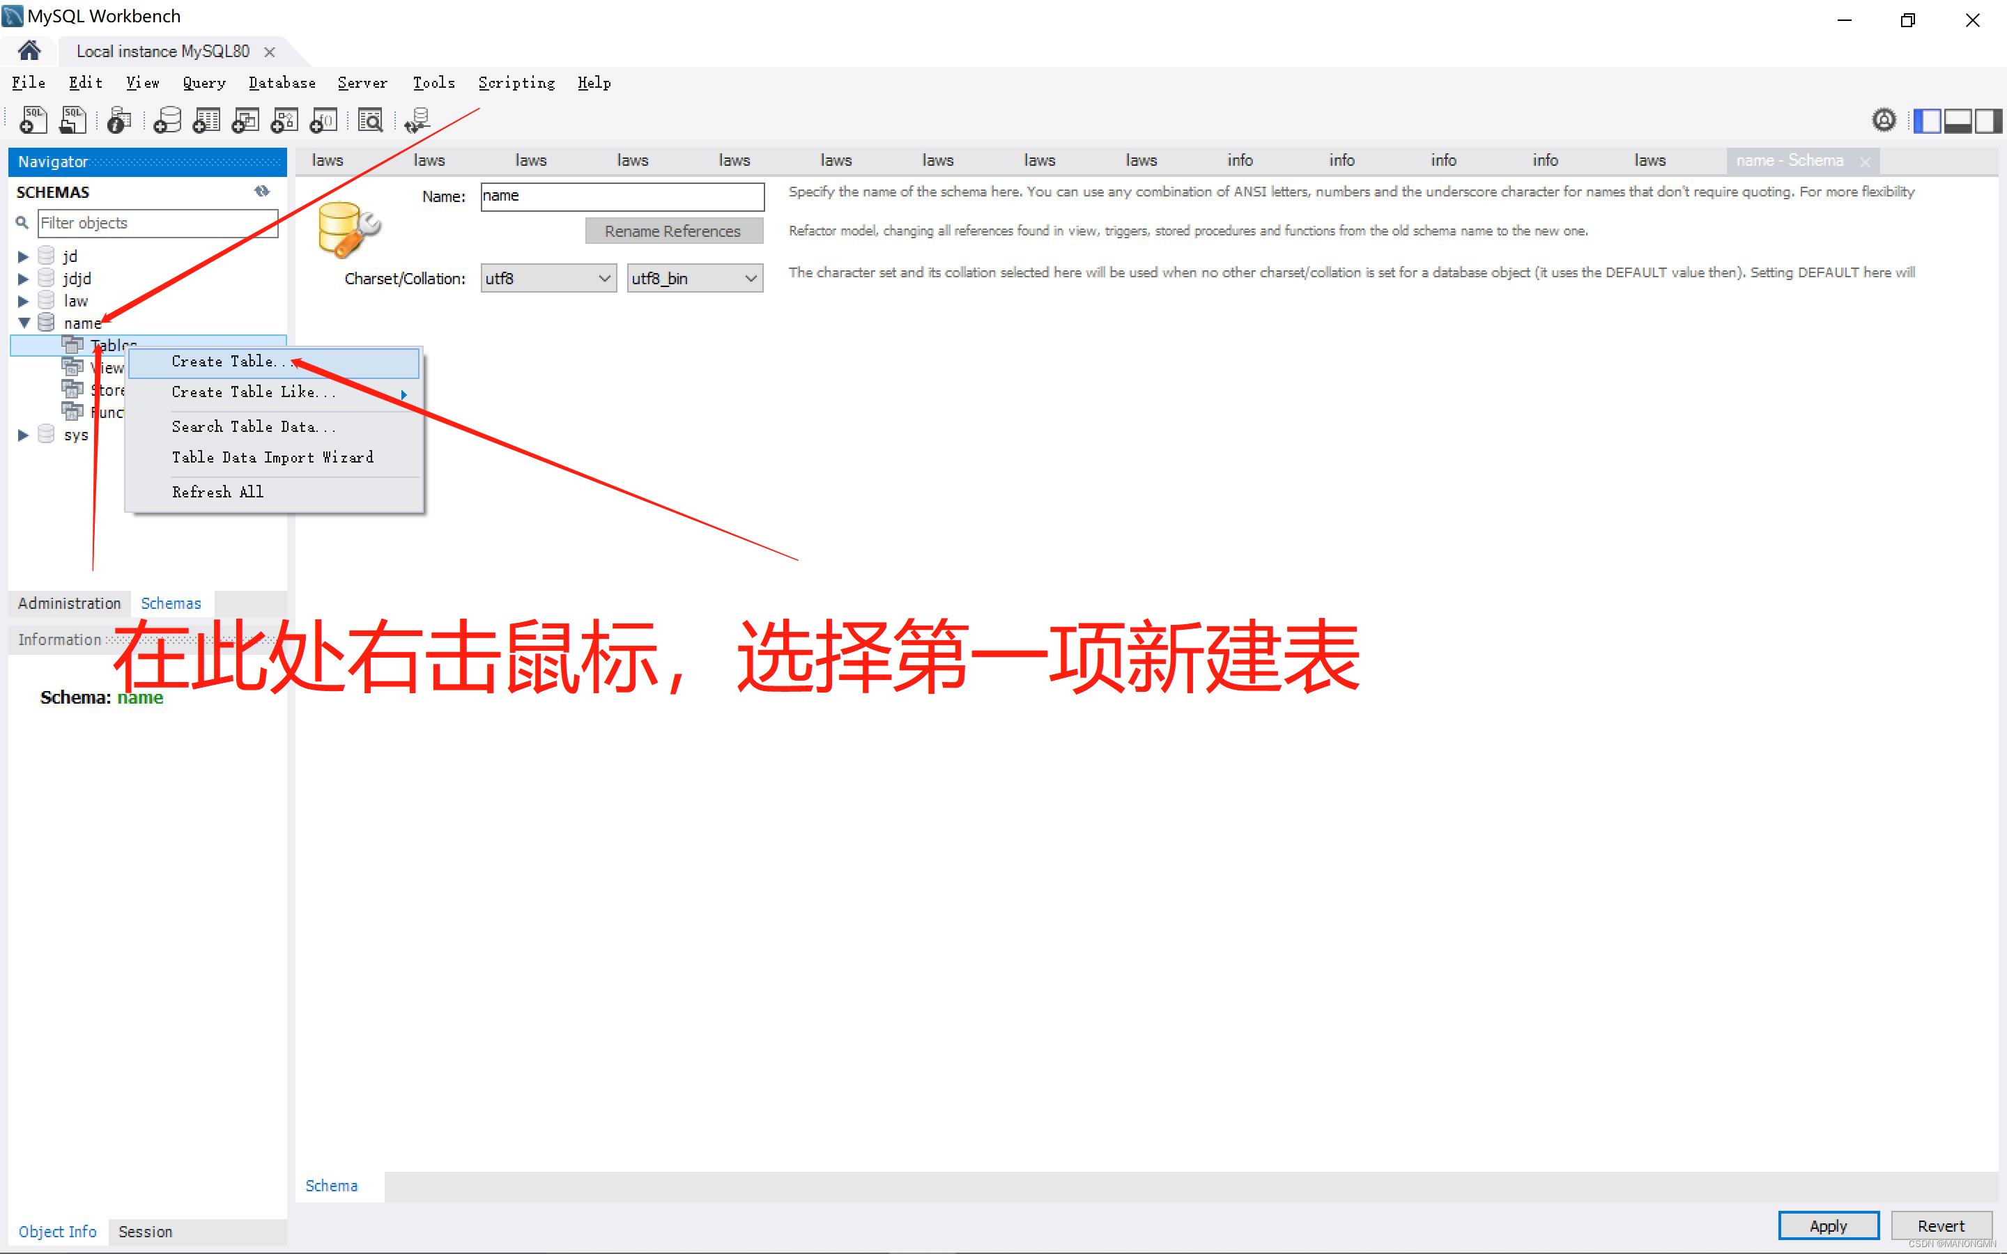Click the schema editor database wrench icon

point(348,229)
